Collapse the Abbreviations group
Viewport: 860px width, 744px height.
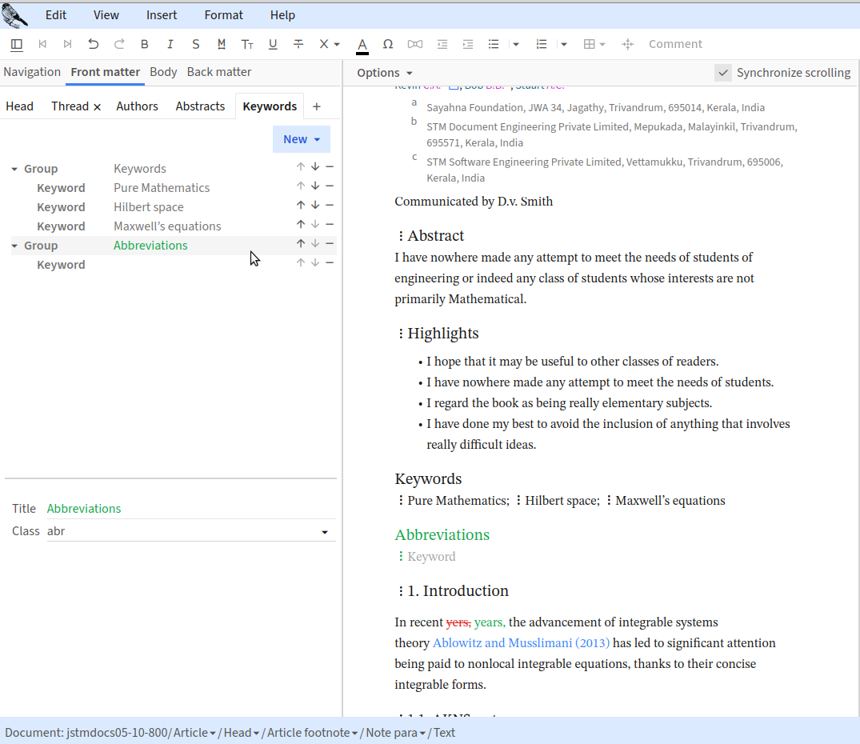pyautogui.click(x=14, y=246)
